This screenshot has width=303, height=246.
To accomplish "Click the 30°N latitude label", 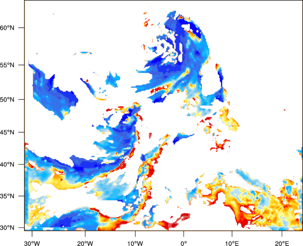I will click(x=7, y=228).
